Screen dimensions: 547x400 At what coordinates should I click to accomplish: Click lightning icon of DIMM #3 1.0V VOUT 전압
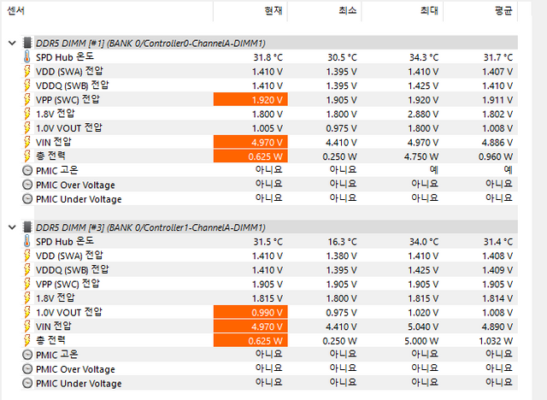pyautogui.click(x=27, y=312)
